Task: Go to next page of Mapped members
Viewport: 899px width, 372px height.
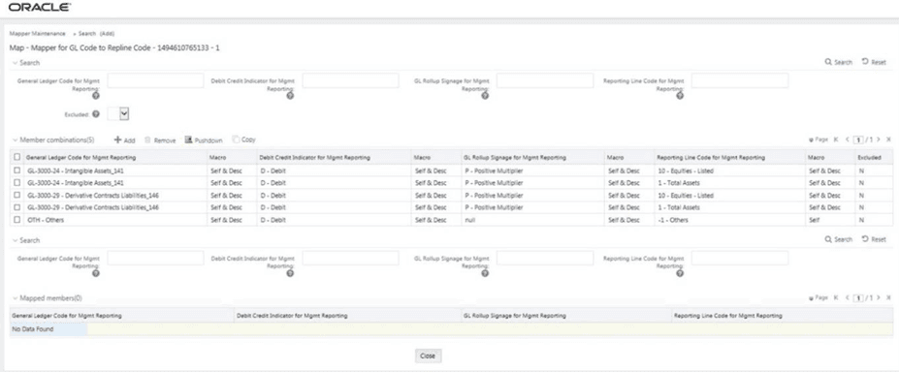Action: coord(879,297)
